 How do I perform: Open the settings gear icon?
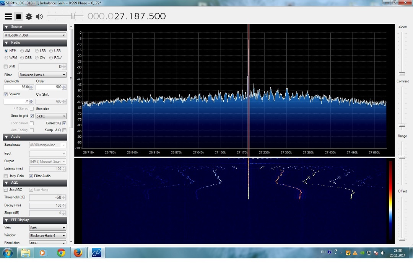tap(29, 16)
